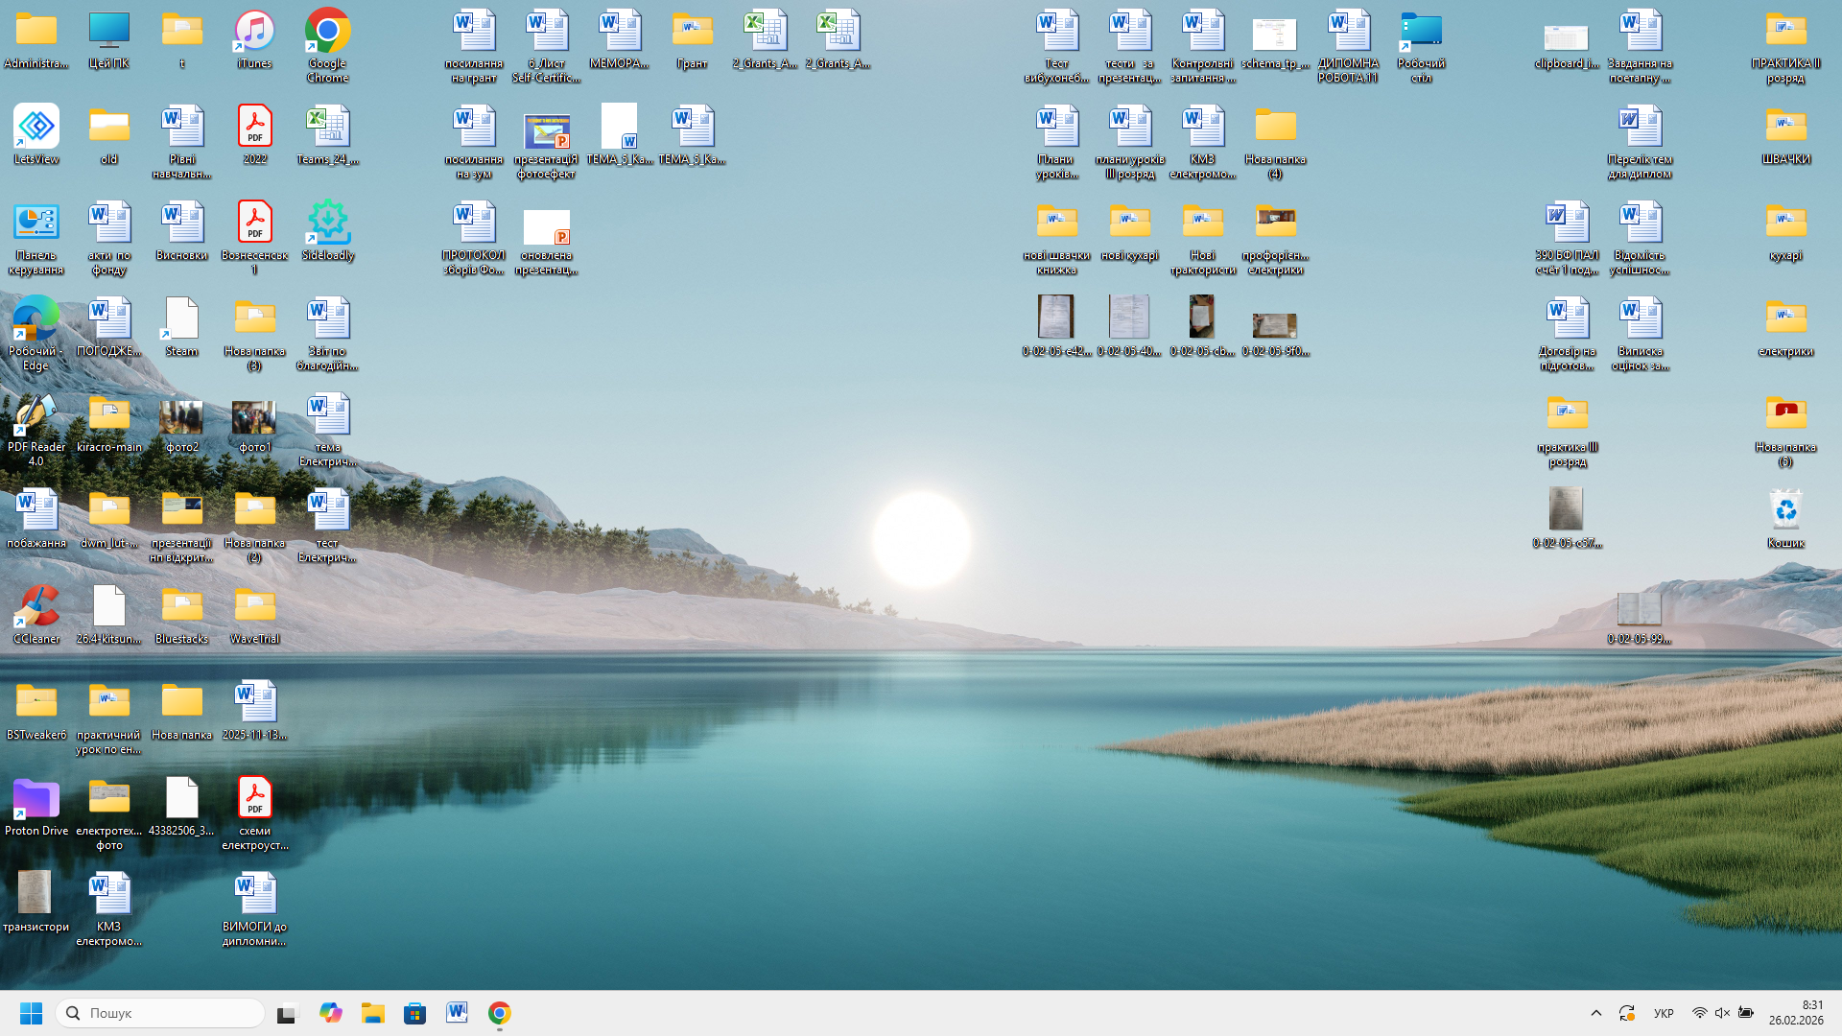
Task: Open File Explorer from the taskbar
Action: [372, 1013]
